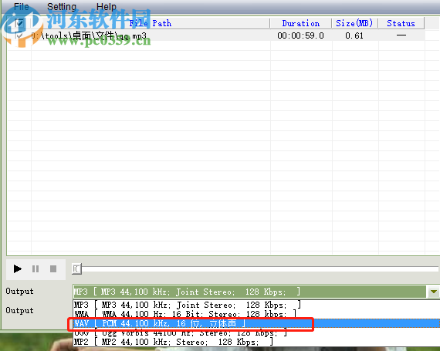The image size is (440, 351).
Task: Click the Output format dropdown arrow
Action: point(433,292)
